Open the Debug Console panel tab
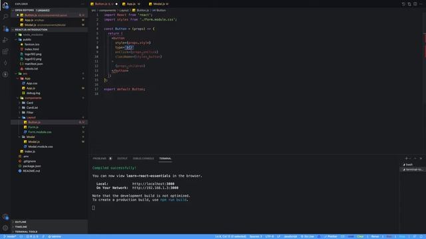This screenshot has height=239, width=426. [143, 159]
